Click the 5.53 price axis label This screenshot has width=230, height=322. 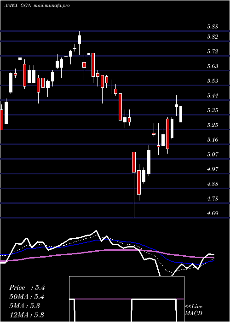pyautogui.click(x=213, y=80)
